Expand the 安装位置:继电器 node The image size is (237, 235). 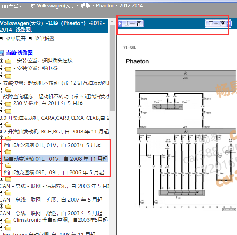[x=1, y=68]
